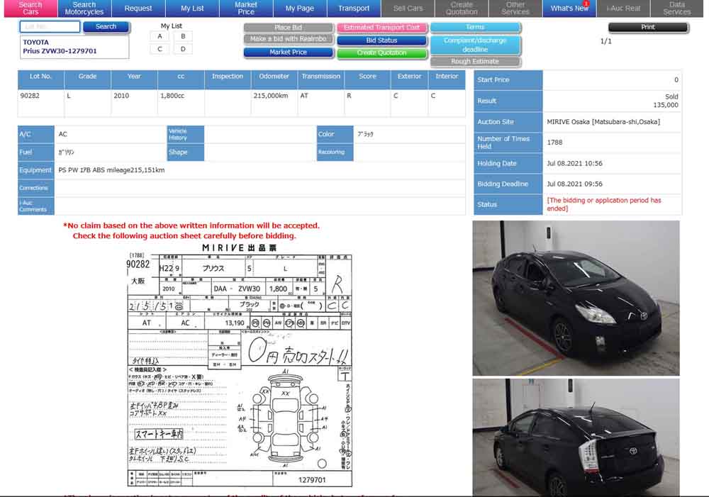Open the Search Motorcycles tab

coord(84,8)
